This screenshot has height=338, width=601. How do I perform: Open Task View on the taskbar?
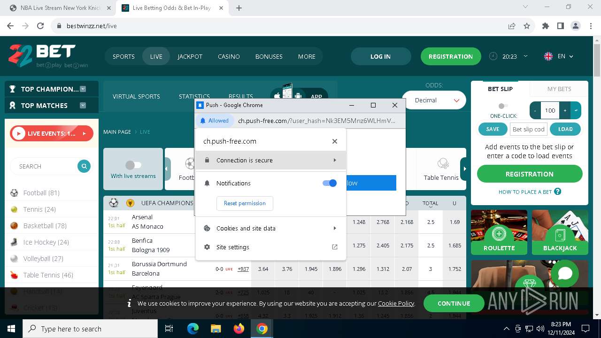pyautogui.click(x=169, y=329)
